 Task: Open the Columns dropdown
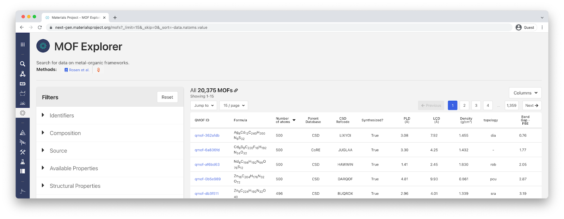525,93
